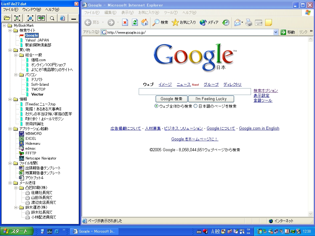Select the 佐藤社長宛て mail entry
Screen dimensions: 315x236
pos(42,193)
